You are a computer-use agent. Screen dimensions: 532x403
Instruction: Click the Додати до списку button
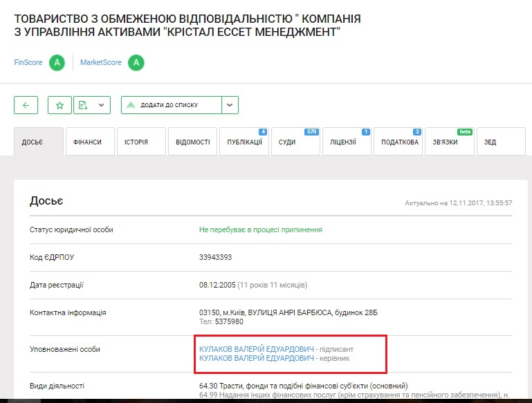coord(172,105)
